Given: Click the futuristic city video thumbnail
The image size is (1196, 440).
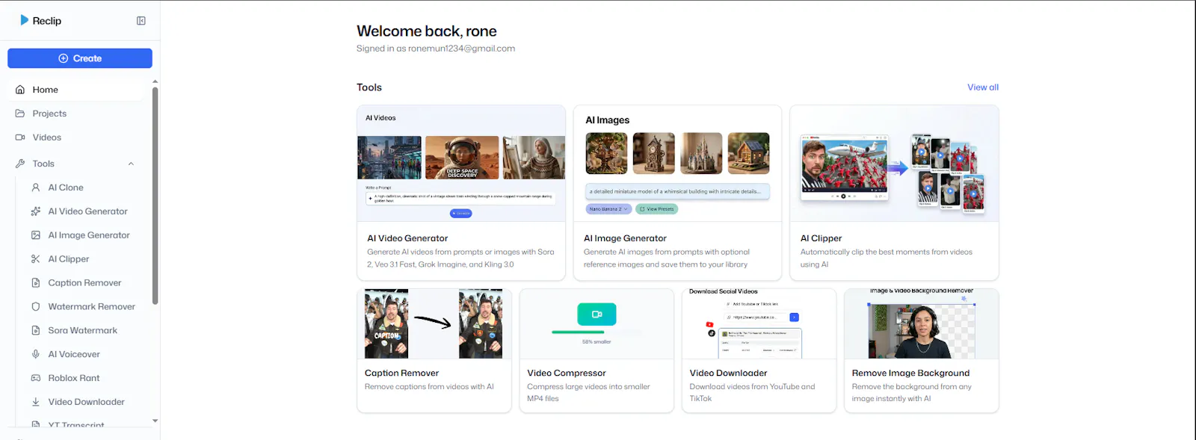Looking at the screenshot, I should tap(389, 158).
